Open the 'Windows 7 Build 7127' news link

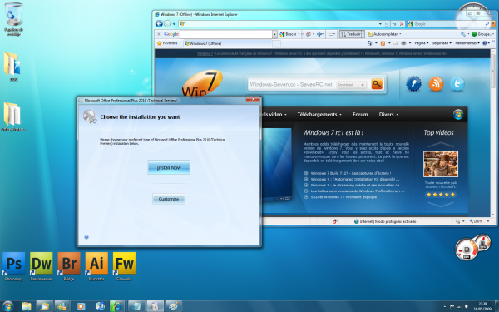click(x=351, y=173)
